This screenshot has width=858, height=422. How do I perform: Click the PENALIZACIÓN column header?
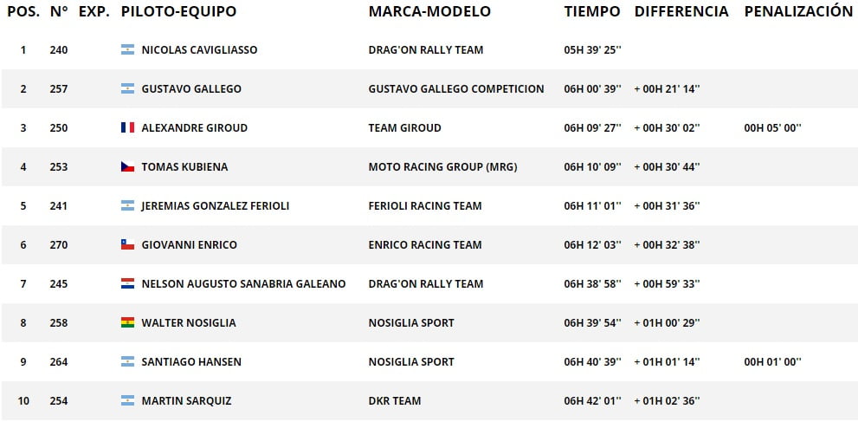tap(798, 11)
